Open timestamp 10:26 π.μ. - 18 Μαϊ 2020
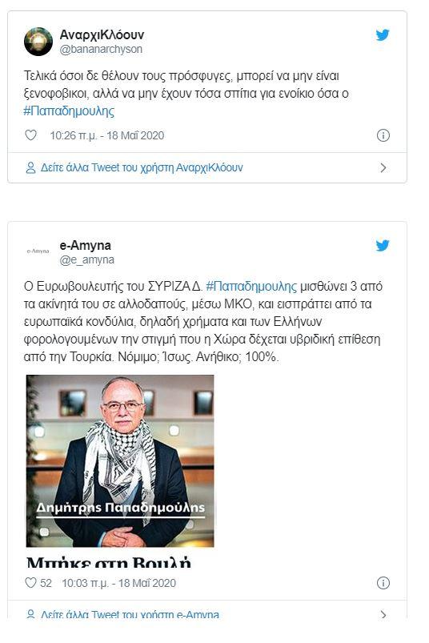This screenshot has width=429, height=643. click(107, 135)
